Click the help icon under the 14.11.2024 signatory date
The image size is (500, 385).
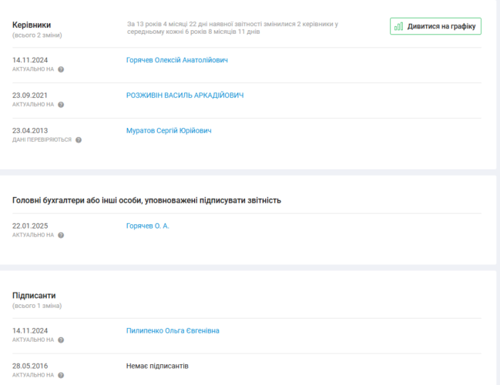[x=61, y=340]
